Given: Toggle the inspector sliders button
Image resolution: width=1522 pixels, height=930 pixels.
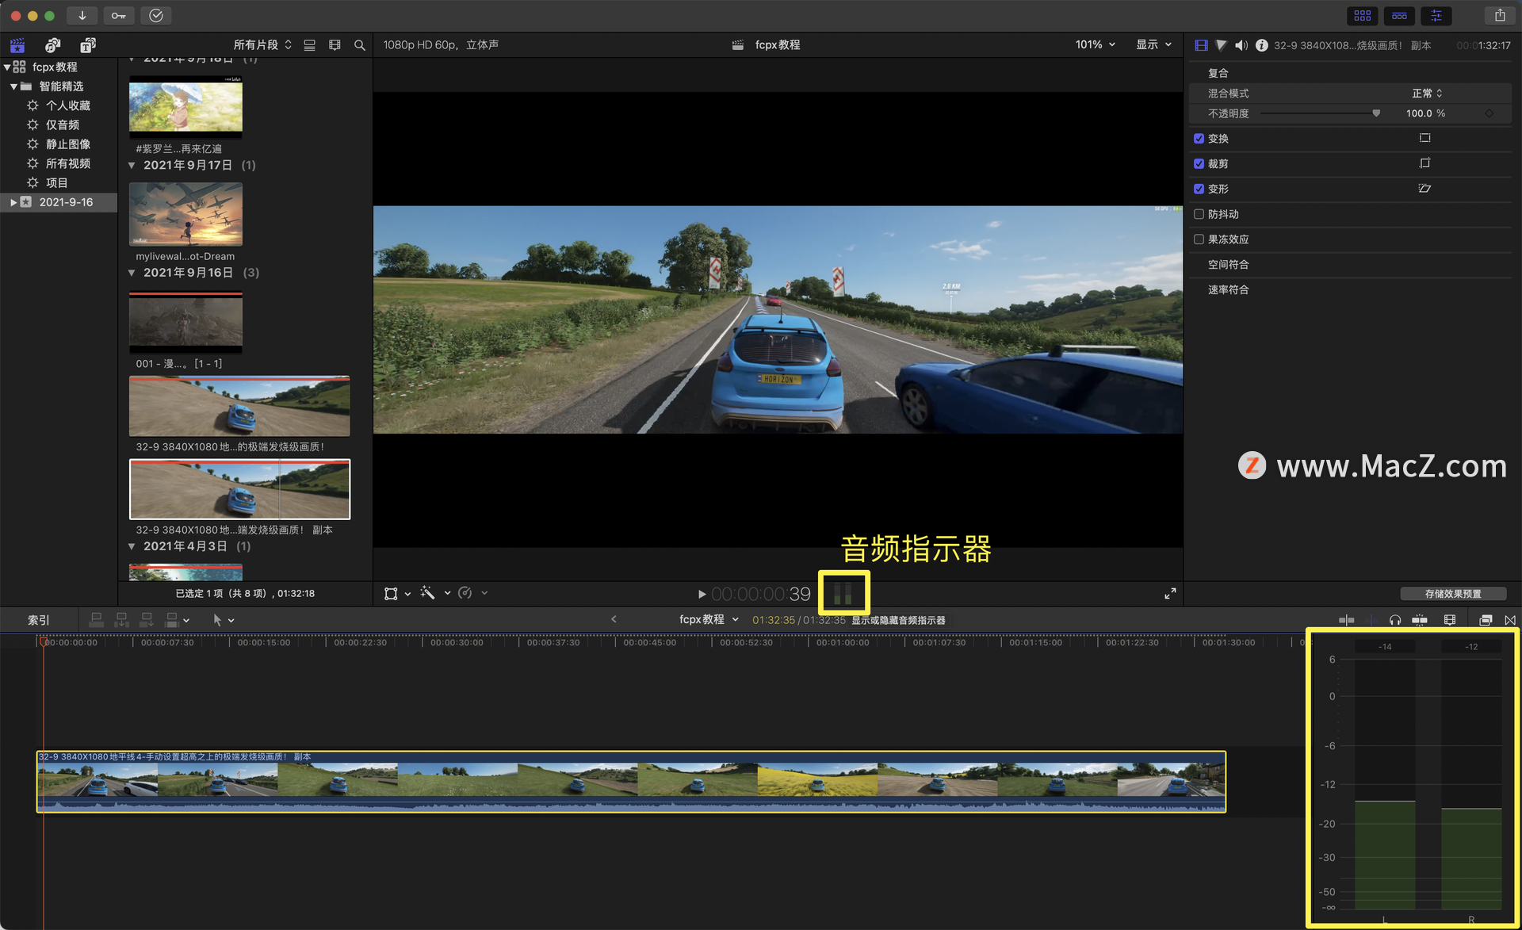Looking at the screenshot, I should click(x=1436, y=15).
